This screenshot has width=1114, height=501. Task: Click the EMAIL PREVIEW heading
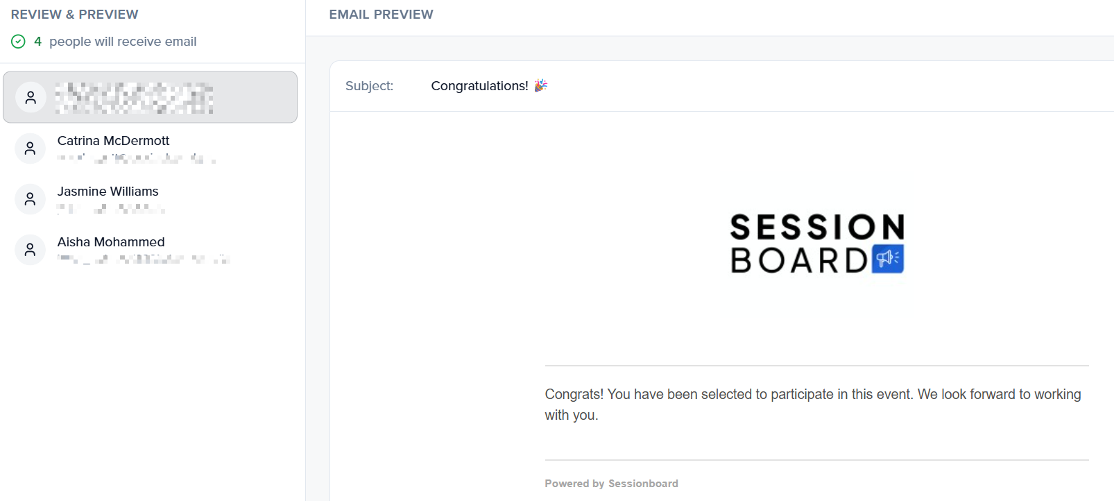tap(381, 15)
